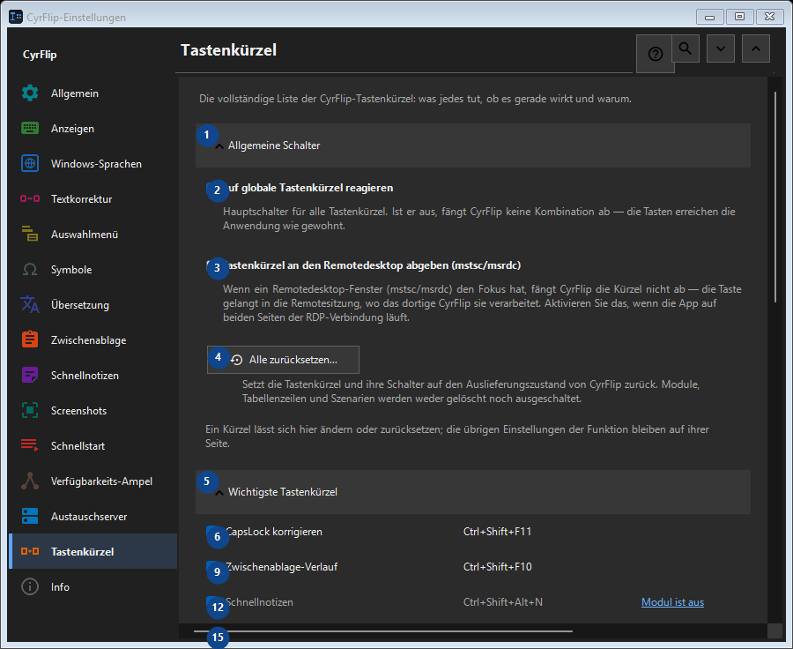
Task: Toggle the 'Zwischenablage-Verlauf' shortcut checkbox
Action: [x=211, y=567]
